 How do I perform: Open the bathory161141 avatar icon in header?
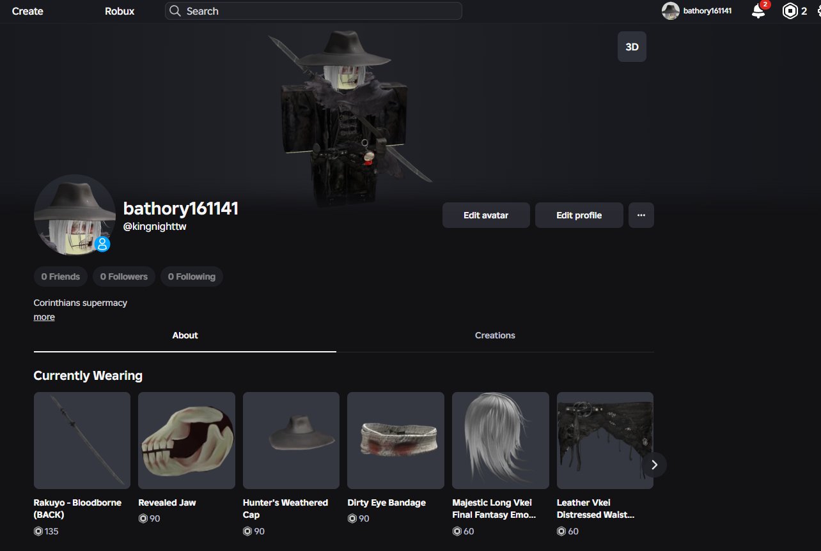click(x=670, y=11)
